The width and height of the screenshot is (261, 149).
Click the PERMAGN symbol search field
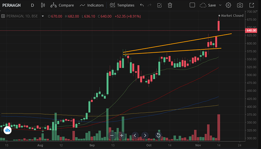(x=12, y=5)
